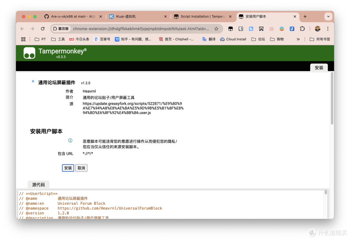This screenshot has height=240, width=350.
Task: Click the pink TV extension icon
Action: (272, 29)
